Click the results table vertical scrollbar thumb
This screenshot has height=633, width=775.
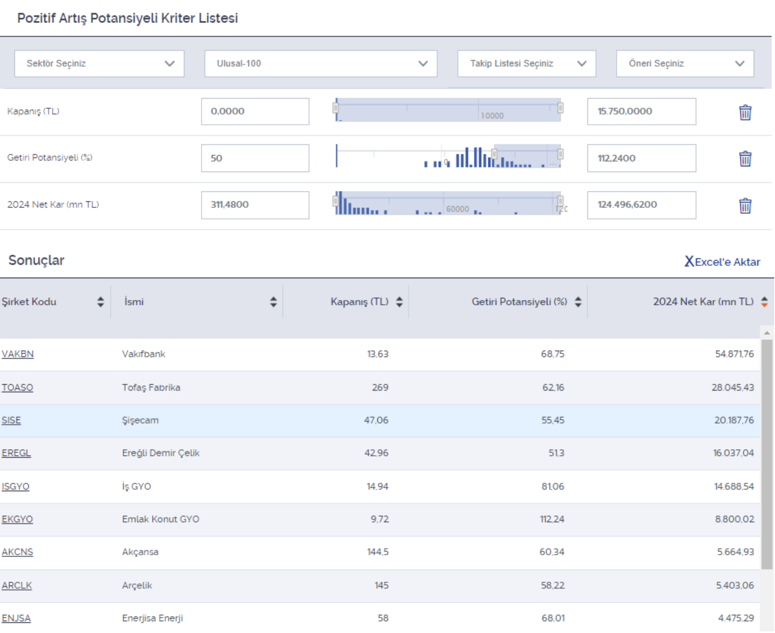[767, 455]
